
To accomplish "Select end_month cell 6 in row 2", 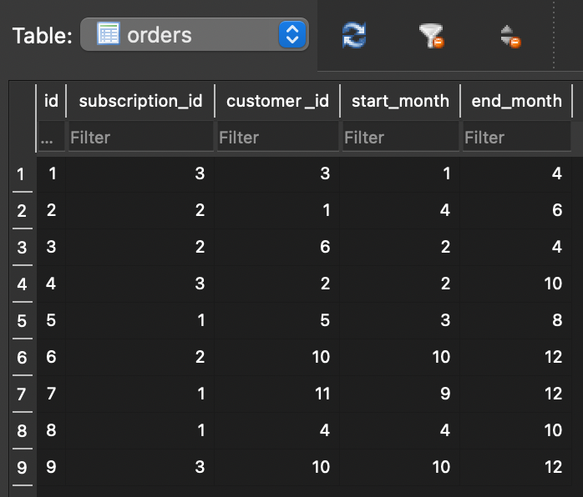I will pyautogui.click(x=516, y=210).
